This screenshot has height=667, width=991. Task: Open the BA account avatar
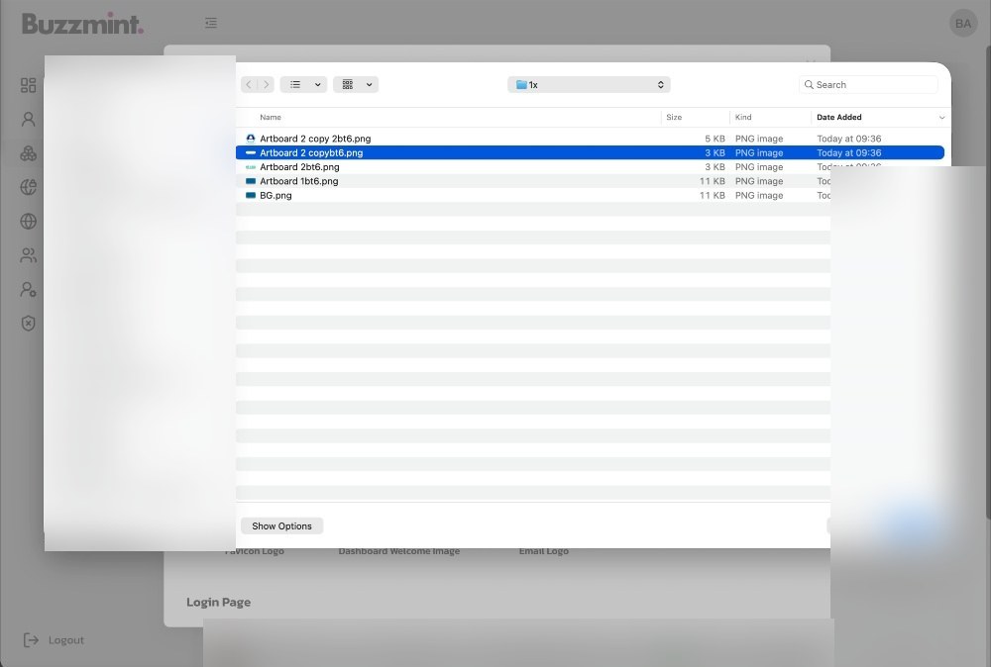(963, 24)
